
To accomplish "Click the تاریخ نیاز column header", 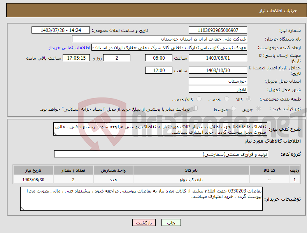I will tap(33, 170).
